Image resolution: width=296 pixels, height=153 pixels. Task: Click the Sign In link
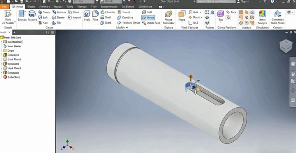pos(243,2)
